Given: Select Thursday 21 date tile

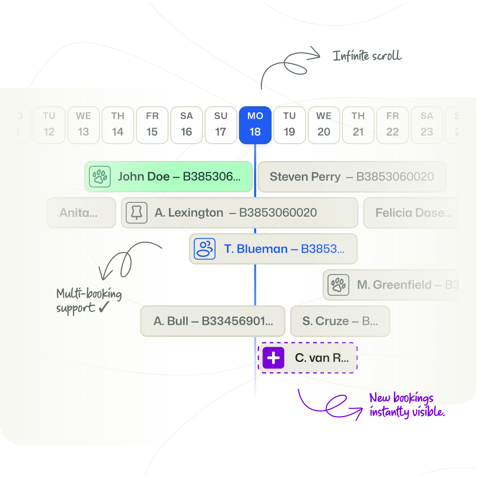Looking at the screenshot, I should pyautogui.click(x=358, y=125).
